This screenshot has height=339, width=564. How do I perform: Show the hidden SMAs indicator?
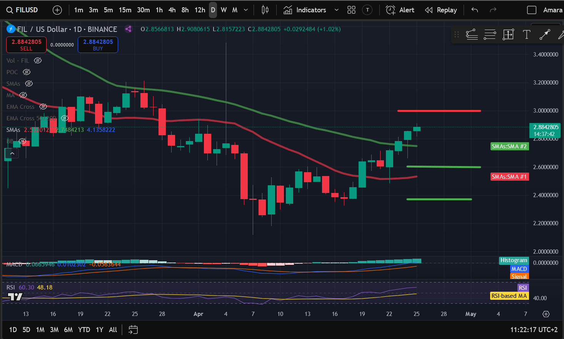(x=29, y=83)
